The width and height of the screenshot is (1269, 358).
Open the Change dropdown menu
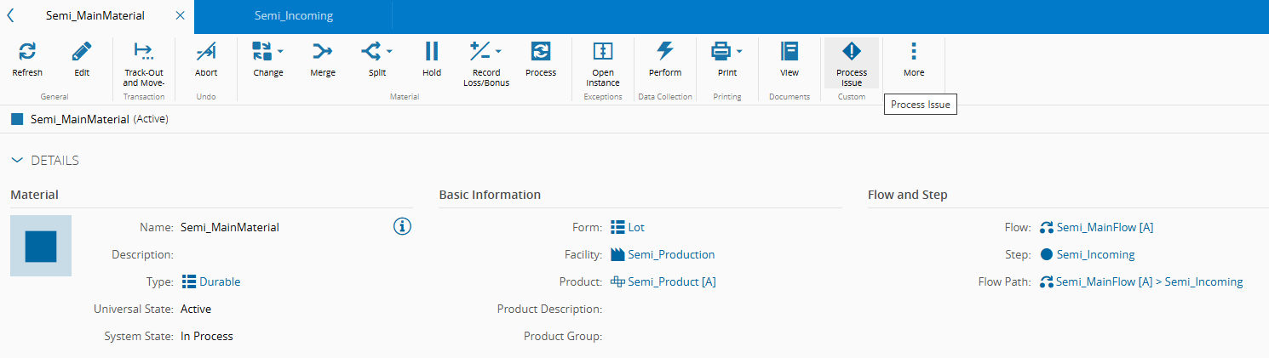click(x=280, y=51)
